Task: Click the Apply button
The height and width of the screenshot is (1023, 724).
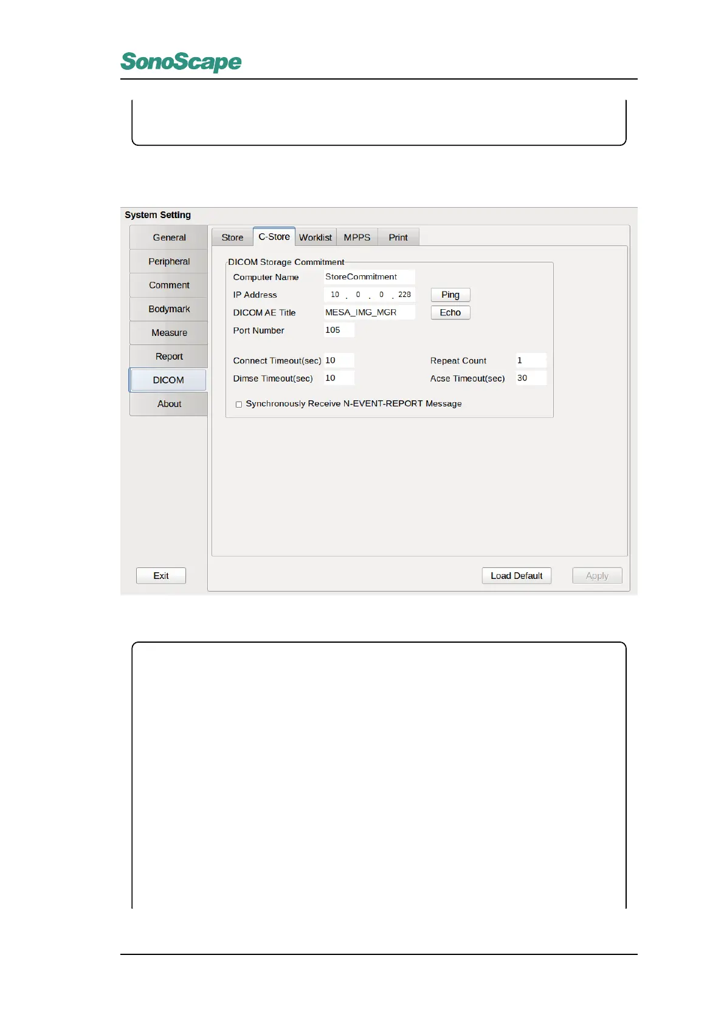Action: [597, 575]
